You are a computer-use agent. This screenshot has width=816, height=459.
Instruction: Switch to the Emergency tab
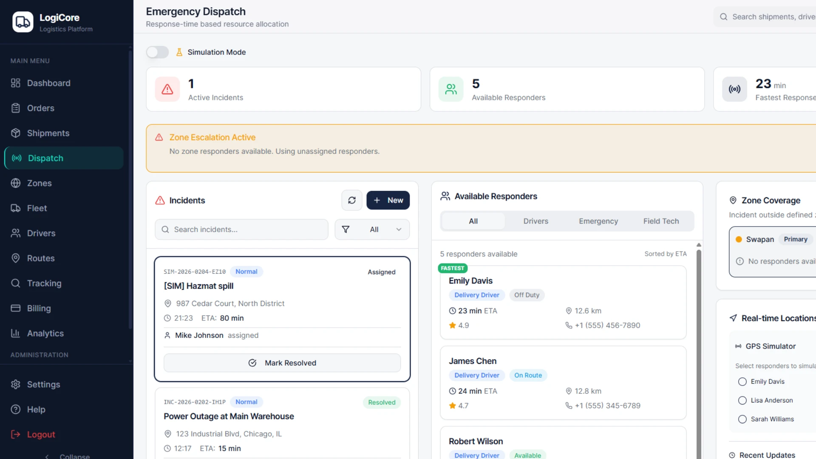[598, 221]
